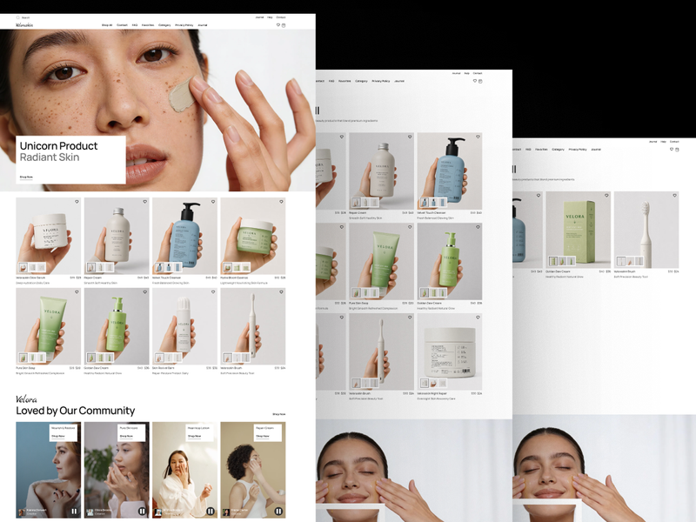Pause the Pure Skincare community video
The height and width of the screenshot is (522, 696).
[142, 512]
